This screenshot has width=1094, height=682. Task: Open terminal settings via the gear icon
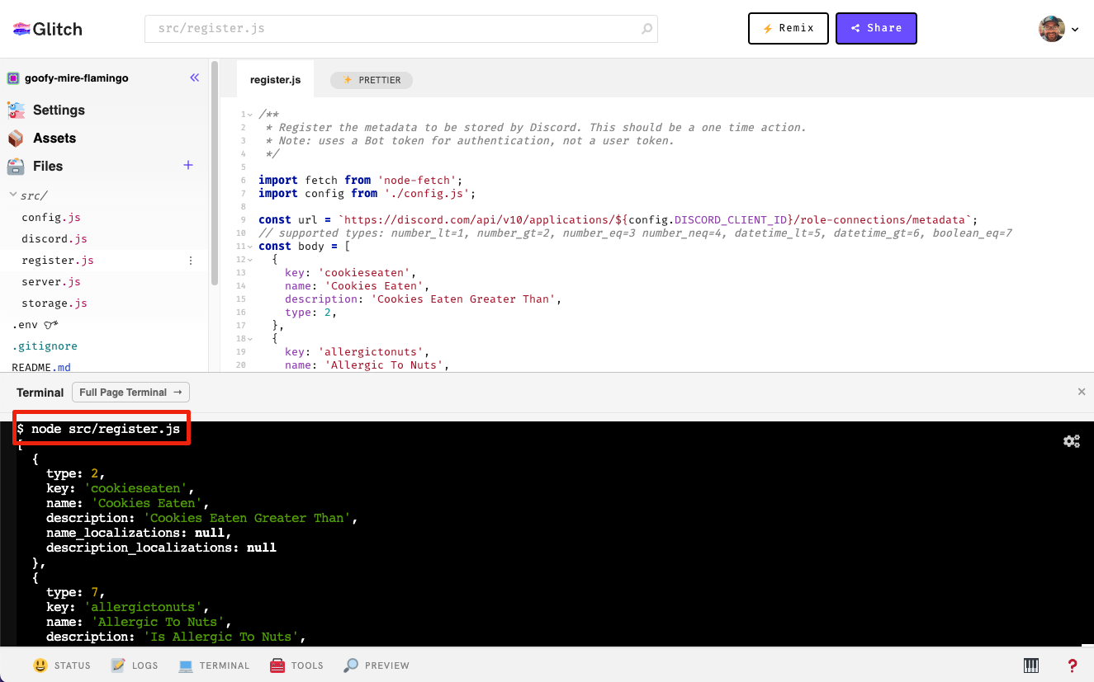[x=1072, y=441]
